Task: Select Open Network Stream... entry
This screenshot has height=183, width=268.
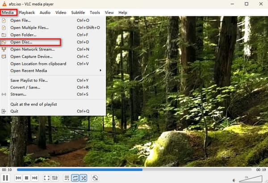Action: pyautogui.click(x=53, y=49)
